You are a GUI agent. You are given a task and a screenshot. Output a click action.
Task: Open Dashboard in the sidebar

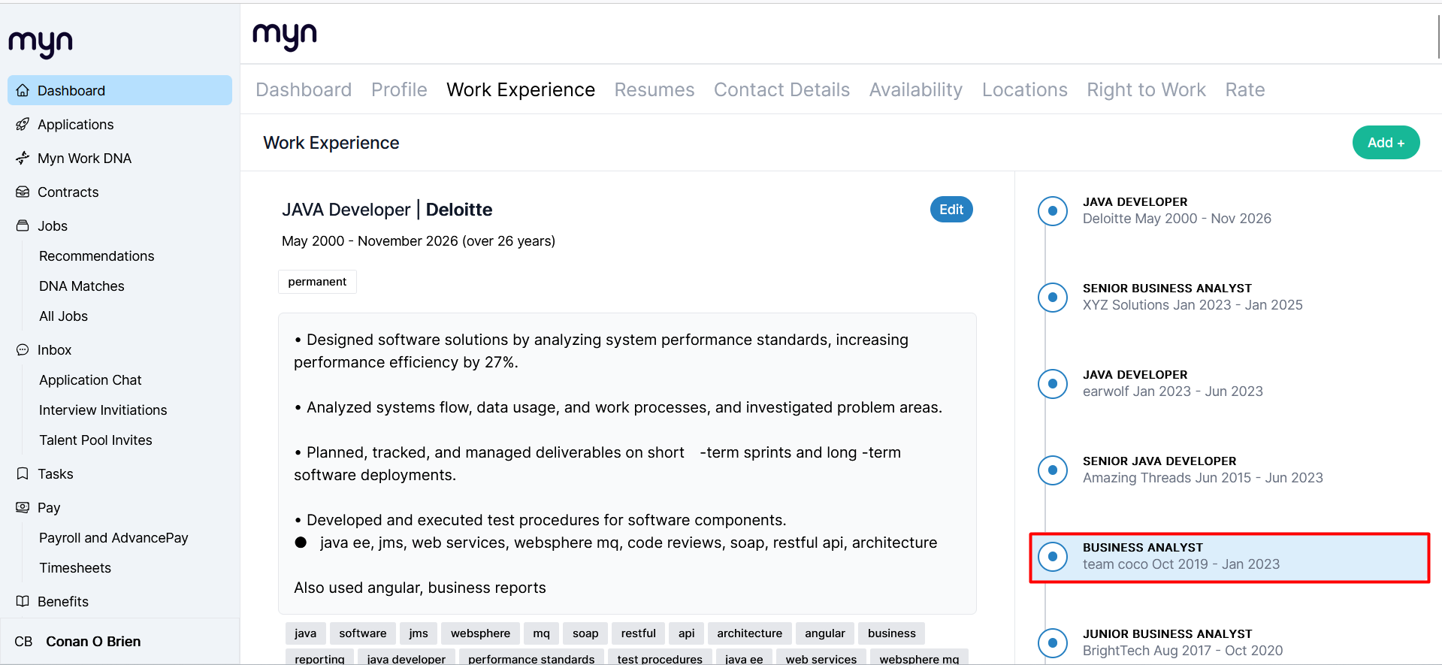119,90
